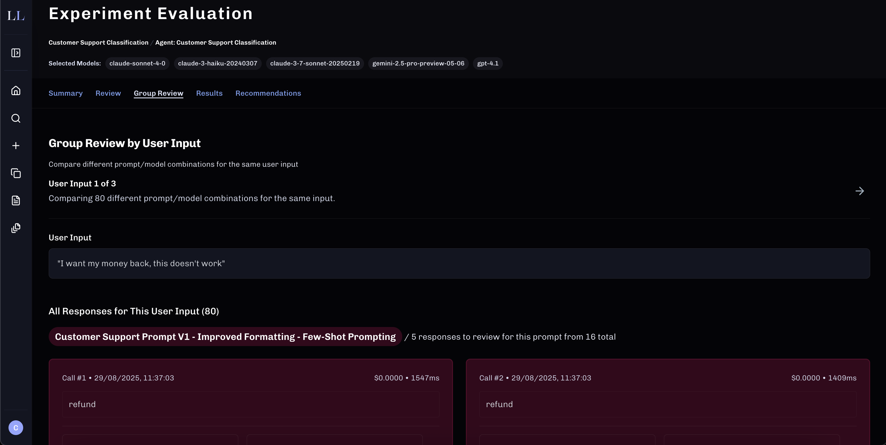886x445 pixels.
Task: Open the Home icon in the sidebar
Action: (x=16, y=90)
